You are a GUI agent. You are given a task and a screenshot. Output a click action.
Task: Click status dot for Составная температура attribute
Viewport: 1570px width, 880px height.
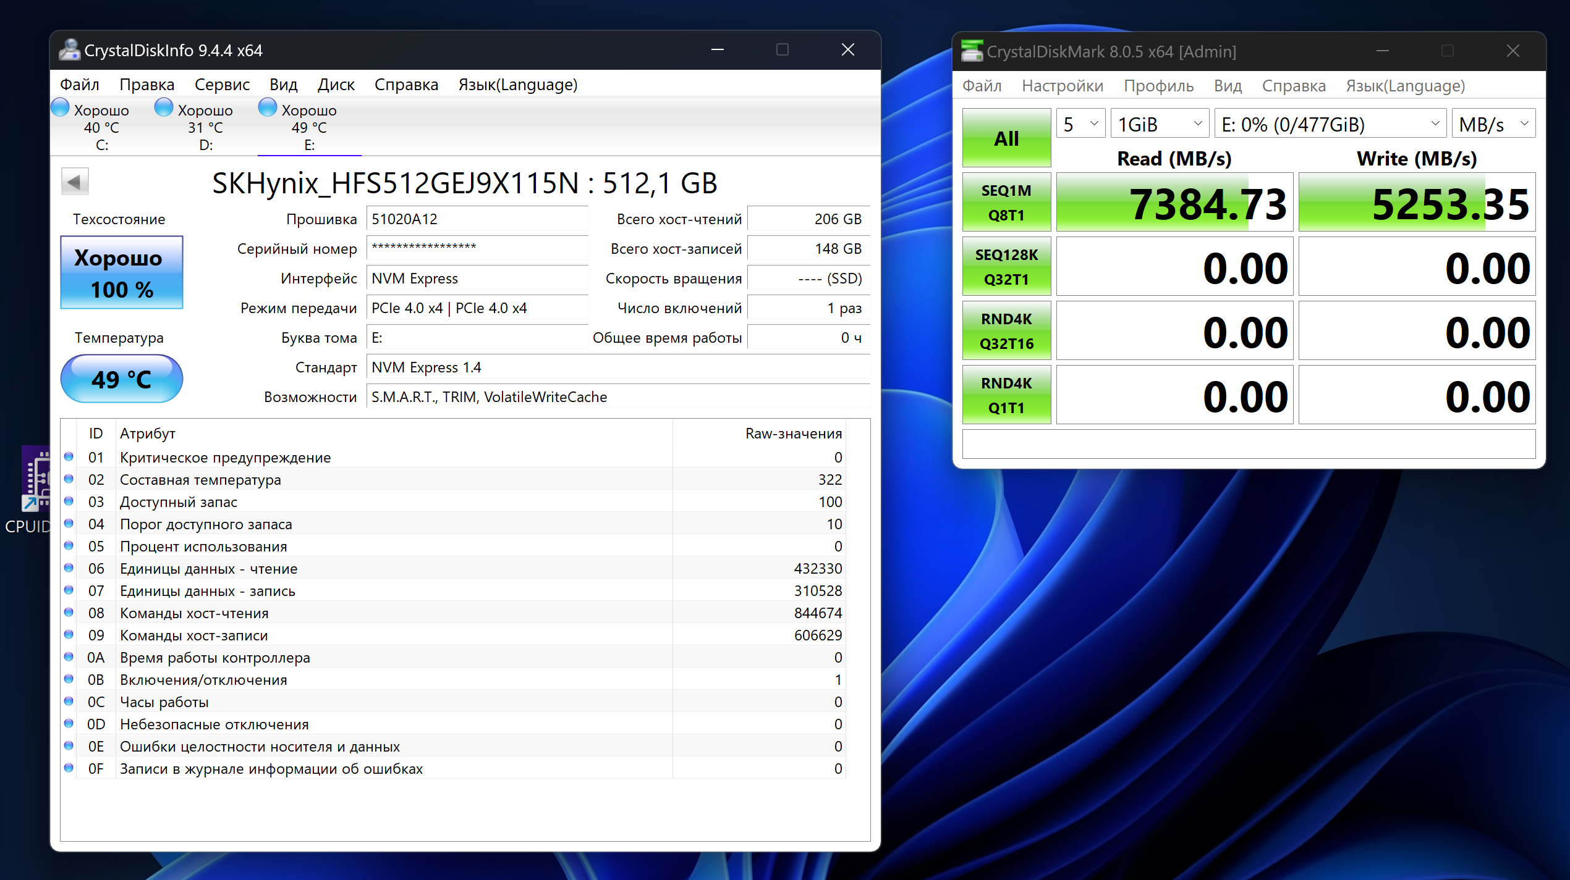coord(69,479)
